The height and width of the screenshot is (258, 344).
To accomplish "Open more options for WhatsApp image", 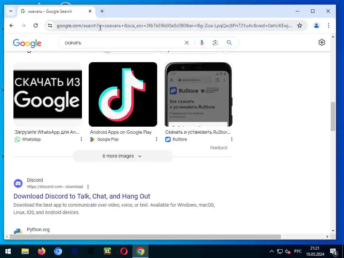I will coord(81,139).
